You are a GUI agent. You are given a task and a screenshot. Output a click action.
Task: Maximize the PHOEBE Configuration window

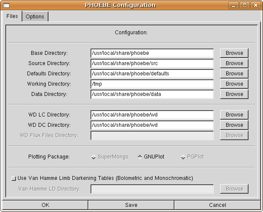[x=245, y=6]
